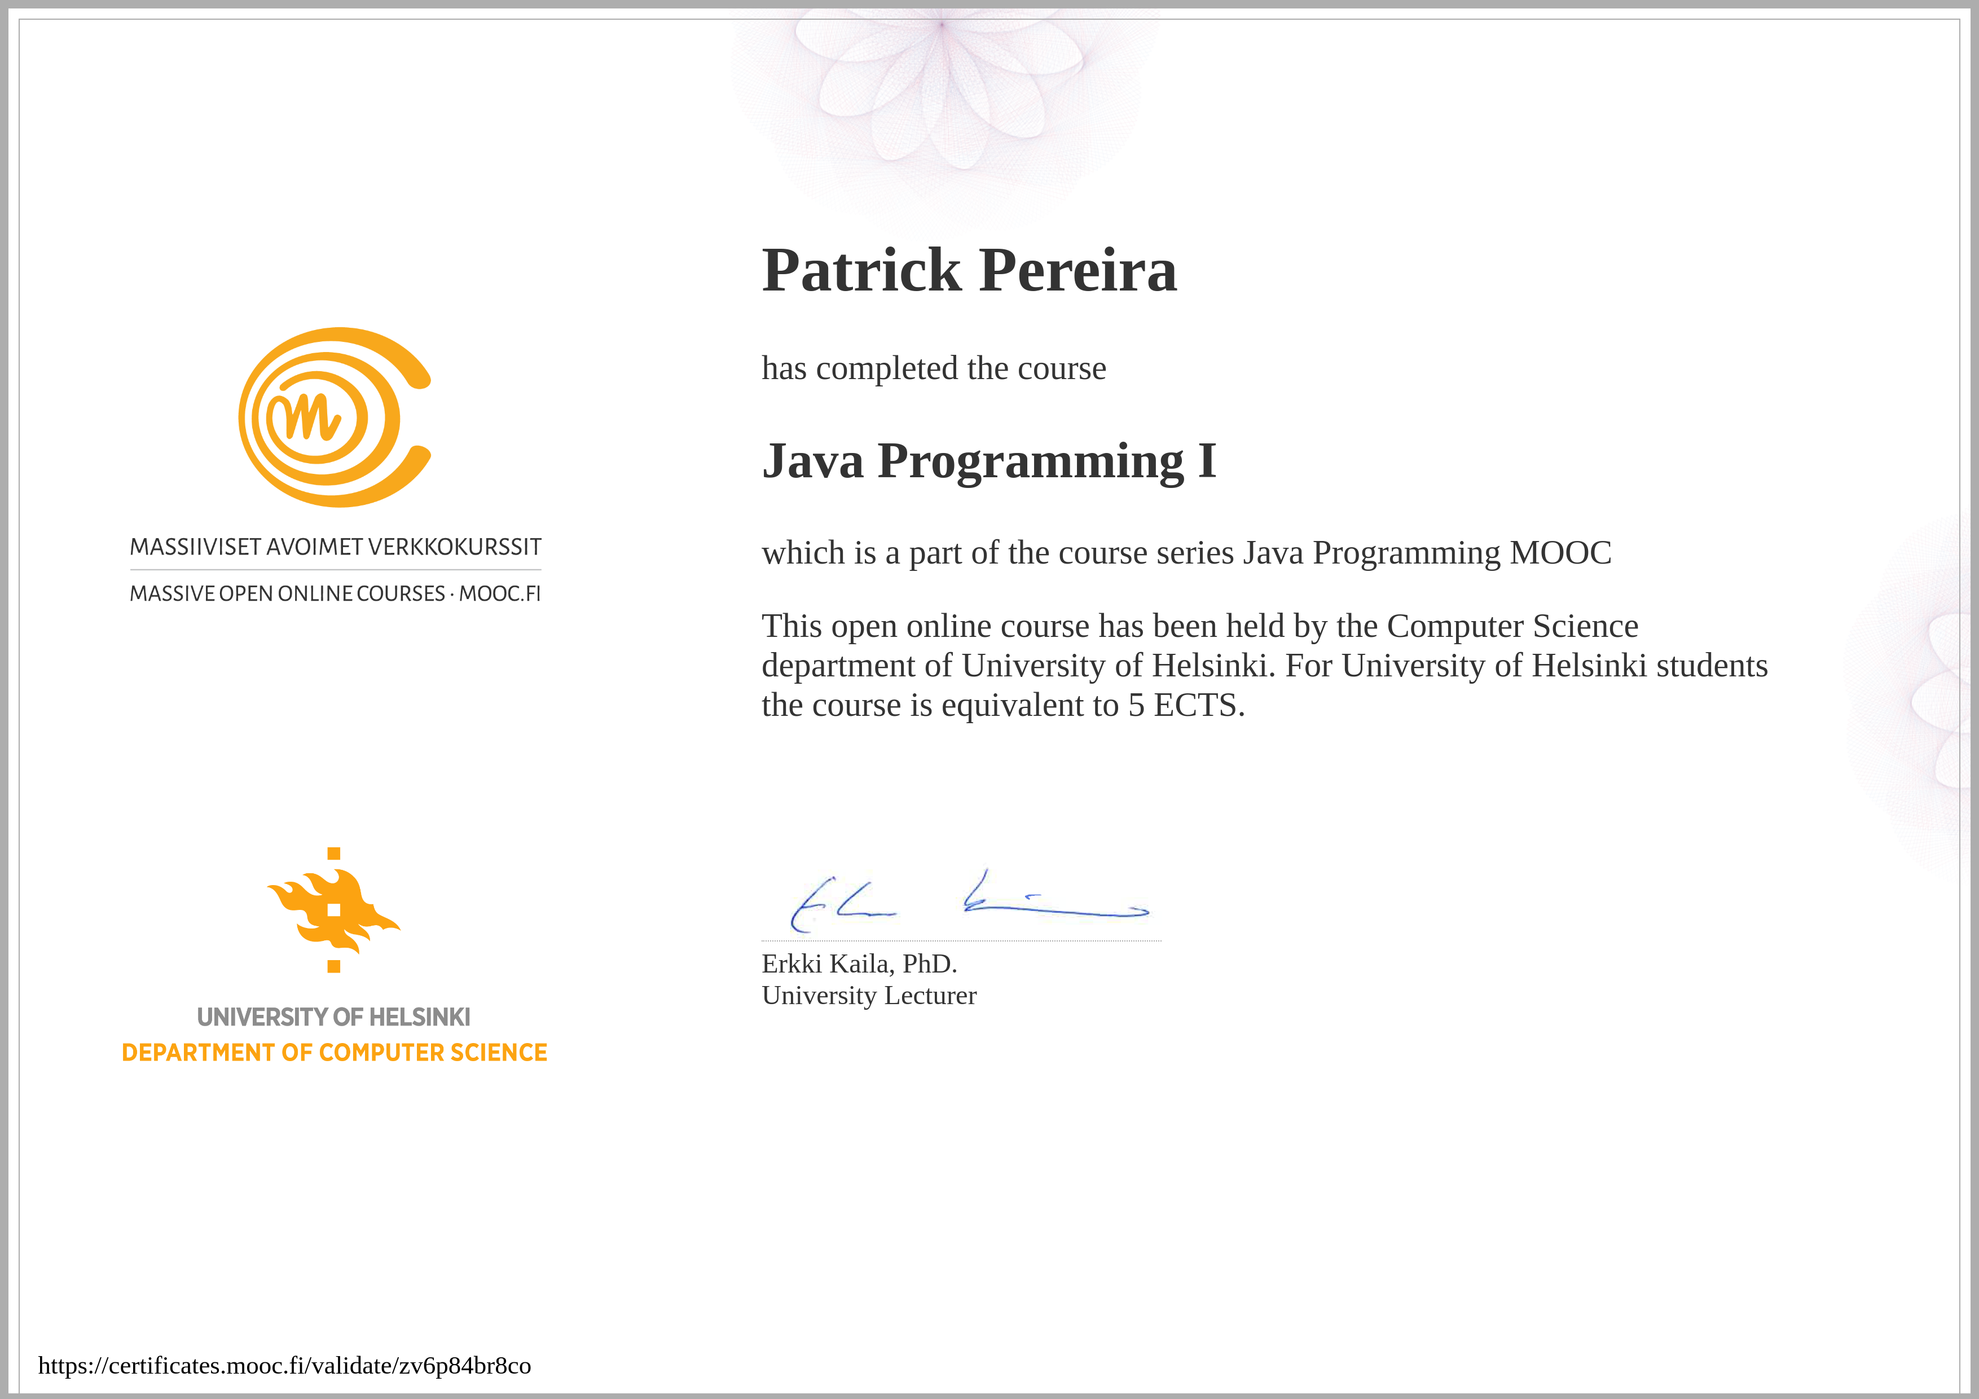Click the DEPARTMENT OF COMPUTER SCIENCE orange label
This screenshot has height=1399, width=1979.
coord(335,1053)
